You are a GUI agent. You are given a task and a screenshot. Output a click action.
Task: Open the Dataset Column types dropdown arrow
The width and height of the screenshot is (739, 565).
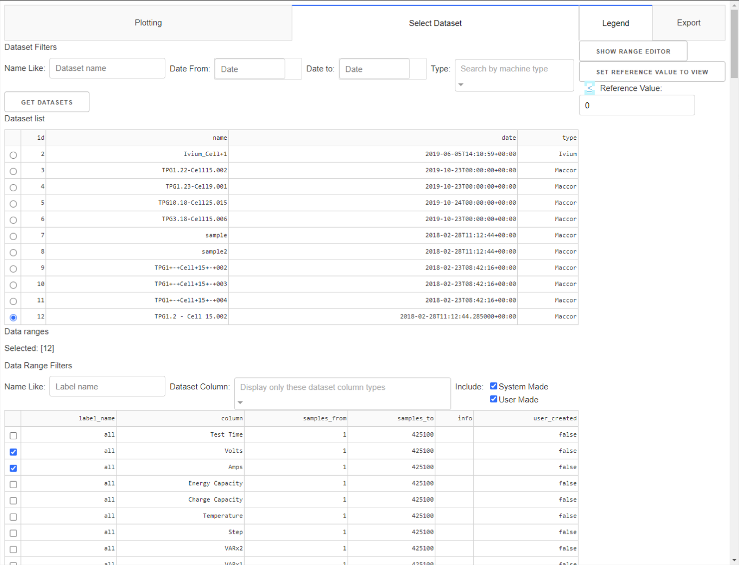[x=240, y=402]
